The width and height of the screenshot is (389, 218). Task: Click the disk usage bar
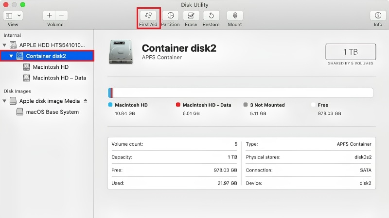click(241, 93)
